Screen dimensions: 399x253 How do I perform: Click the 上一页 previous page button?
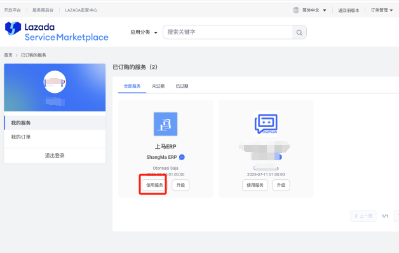click(x=363, y=216)
